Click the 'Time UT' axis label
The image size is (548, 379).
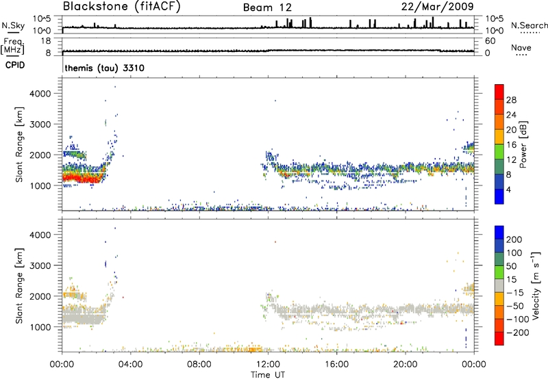[268, 375]
